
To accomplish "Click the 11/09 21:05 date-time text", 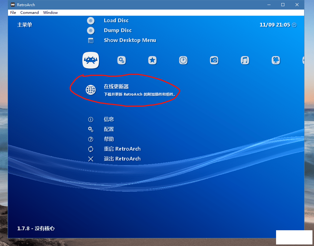I will 275,25.
